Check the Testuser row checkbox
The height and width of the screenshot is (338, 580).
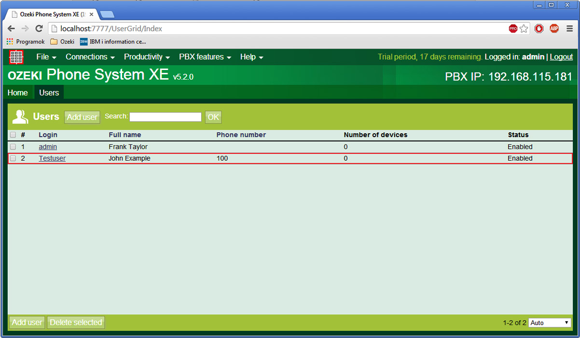click(x=13, y=158)
